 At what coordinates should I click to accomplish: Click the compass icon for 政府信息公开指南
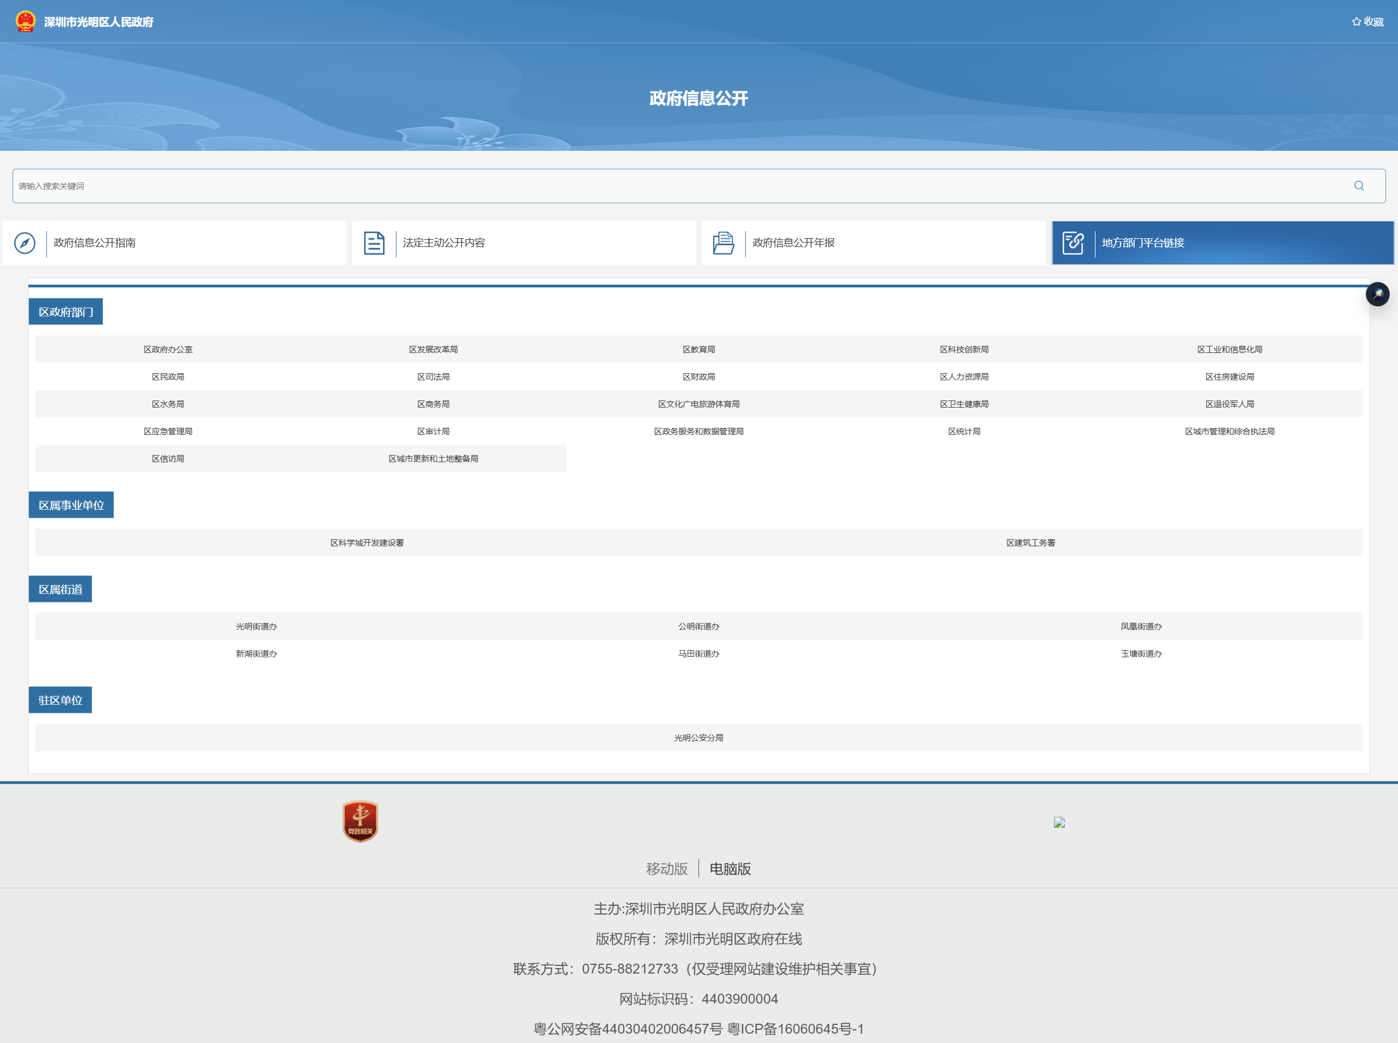click(25, 243)
